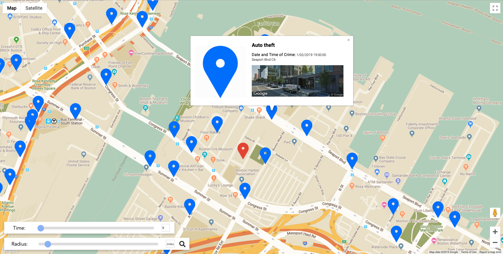Close the Auto theft info window
The image size is (503, 254).
348,40
